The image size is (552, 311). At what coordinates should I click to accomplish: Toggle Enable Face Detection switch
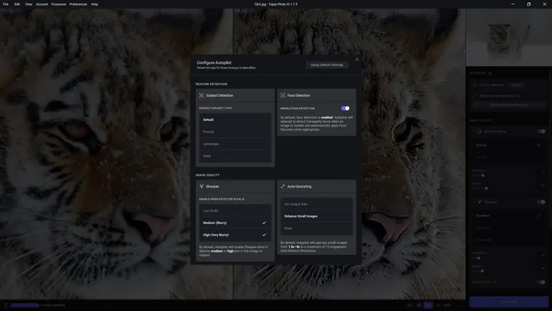(x=346, y=109)
